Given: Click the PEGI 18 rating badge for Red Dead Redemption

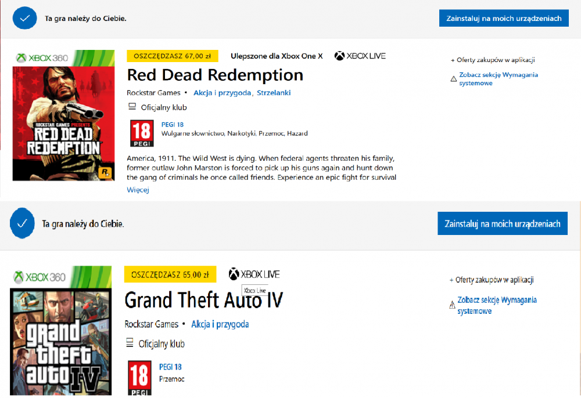Looking at the screenshot, I should point(142,133).
